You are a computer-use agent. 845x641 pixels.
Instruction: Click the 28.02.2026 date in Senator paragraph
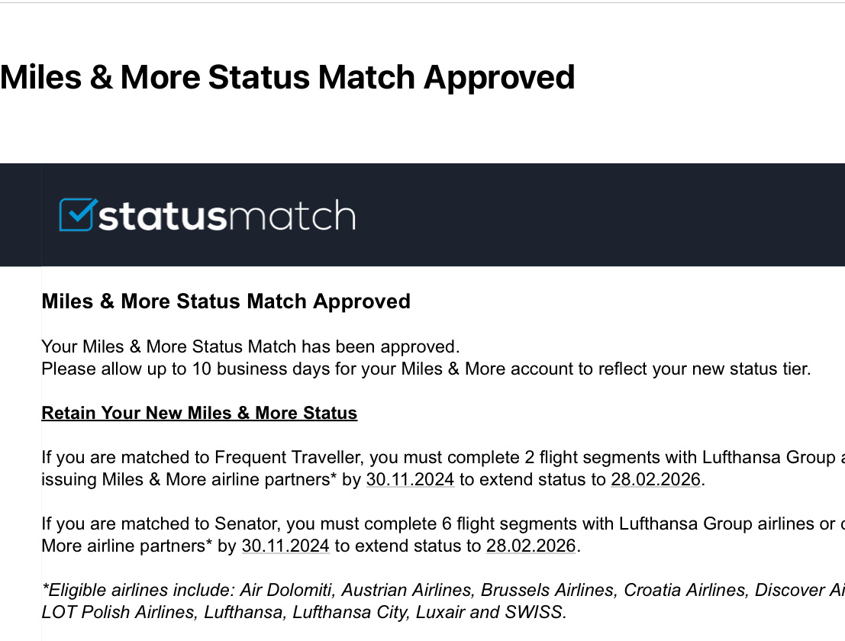click(x=531, y=546)
